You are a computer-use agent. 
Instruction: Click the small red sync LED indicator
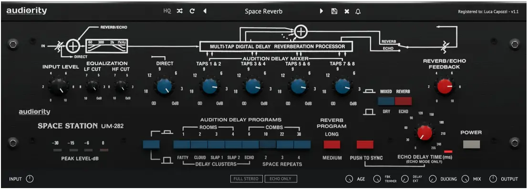tap(448, 151)
